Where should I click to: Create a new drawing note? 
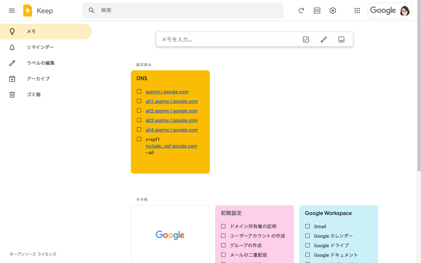[x=324, y=39]
